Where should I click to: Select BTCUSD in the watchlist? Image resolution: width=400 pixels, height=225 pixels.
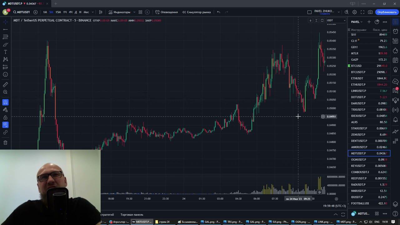coord(369,66)
